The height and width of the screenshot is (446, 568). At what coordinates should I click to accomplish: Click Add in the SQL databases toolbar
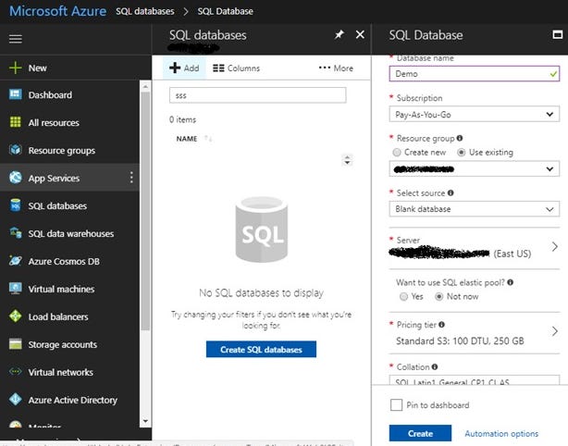click(x=184, y=68)
